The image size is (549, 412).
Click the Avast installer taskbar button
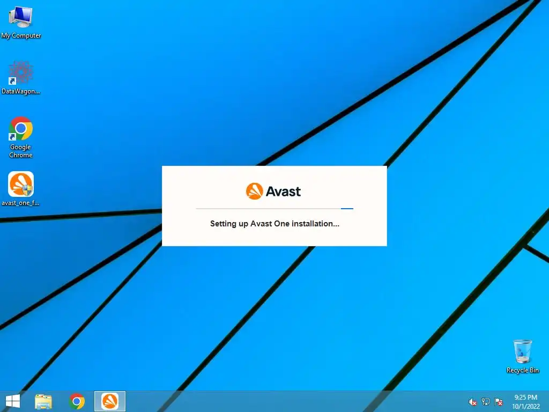point(109,401)
